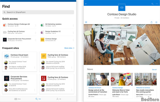Open the hamburger navigation menu icon
The image size is (160, 102).
click(86, 22)
